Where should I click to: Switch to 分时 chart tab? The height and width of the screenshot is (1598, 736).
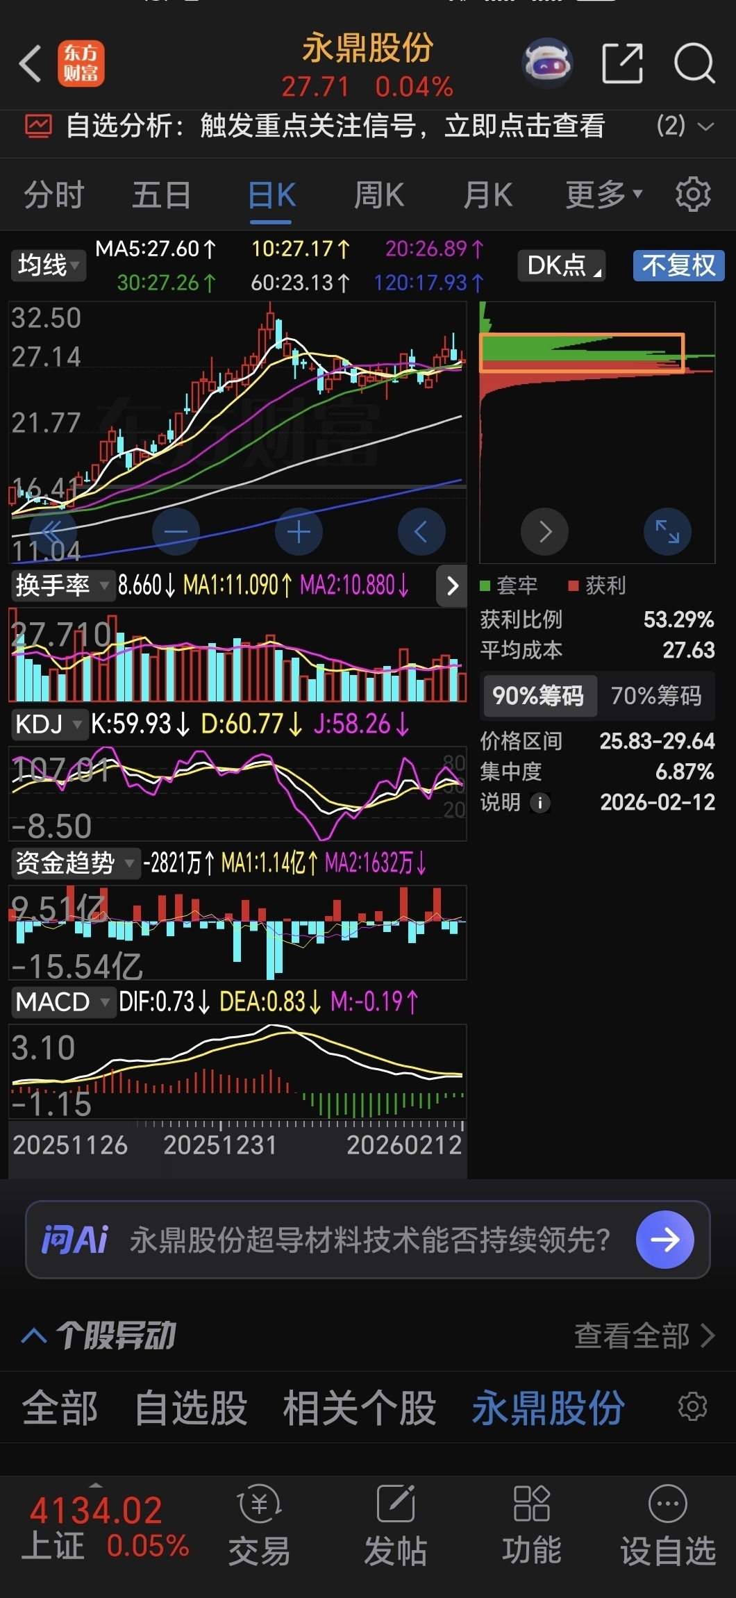click(54, 194)
